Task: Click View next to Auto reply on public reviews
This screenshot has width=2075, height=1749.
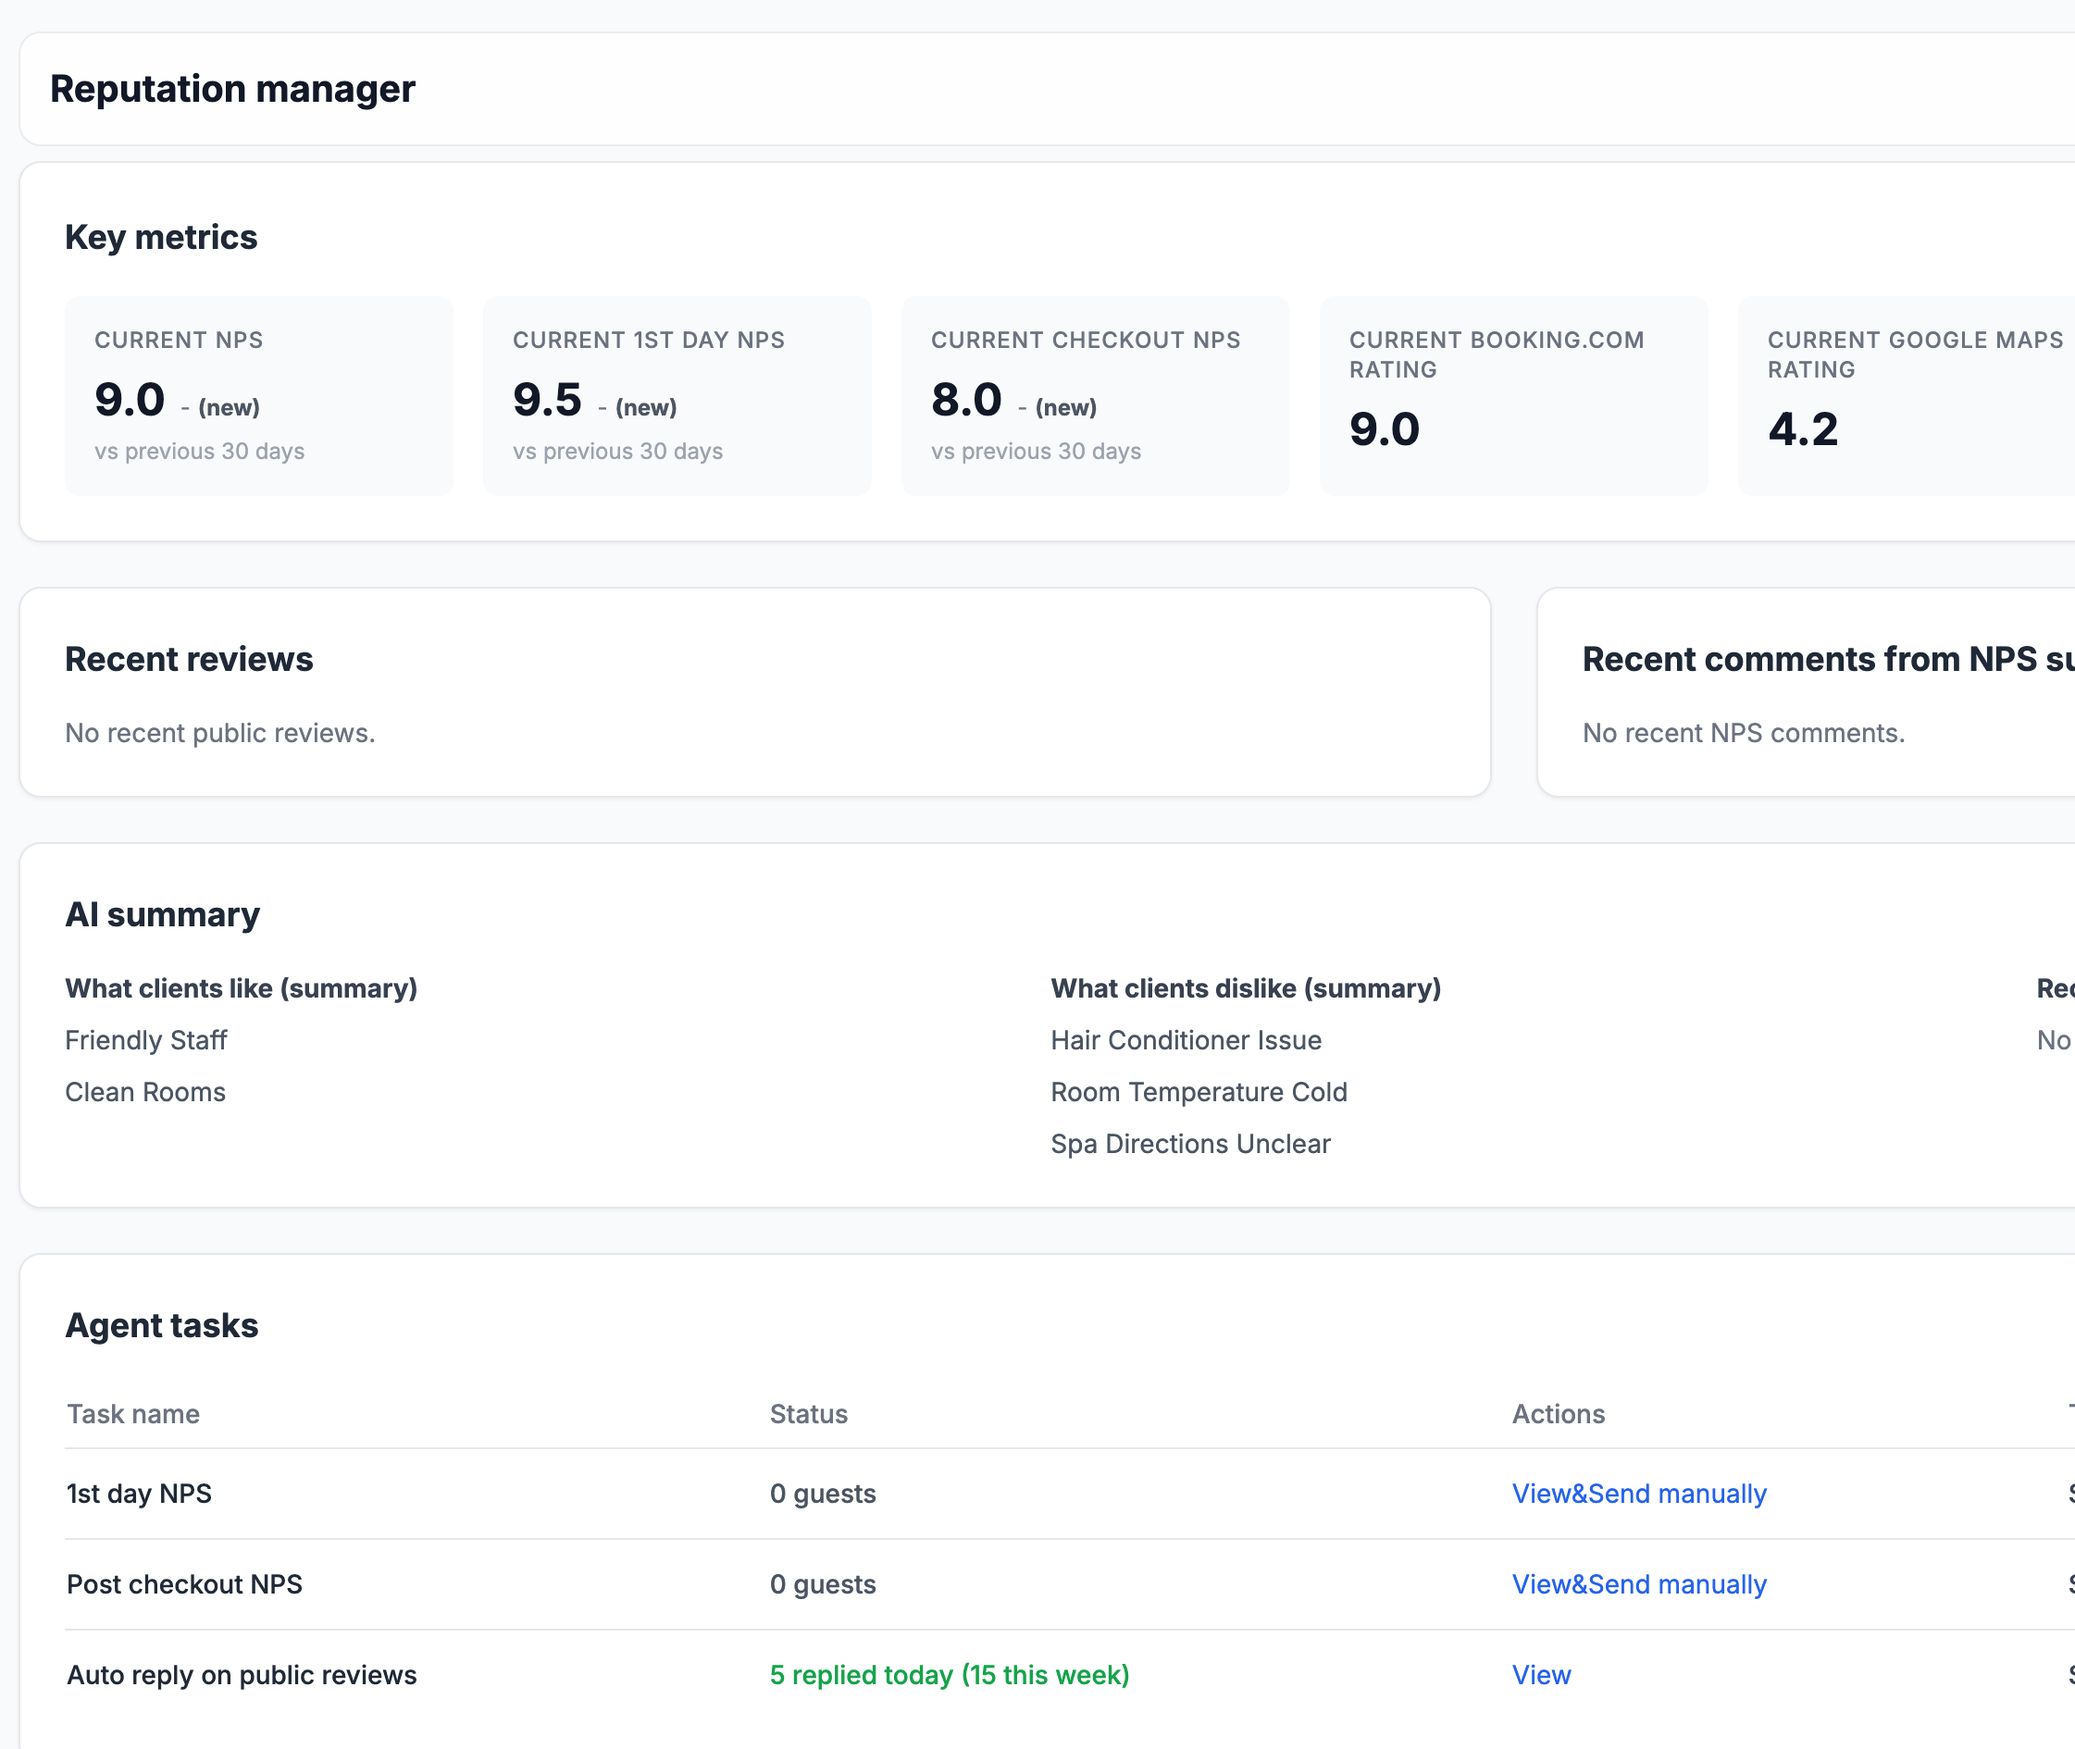Action: pyautogui.click(x=1541, y=1675)
